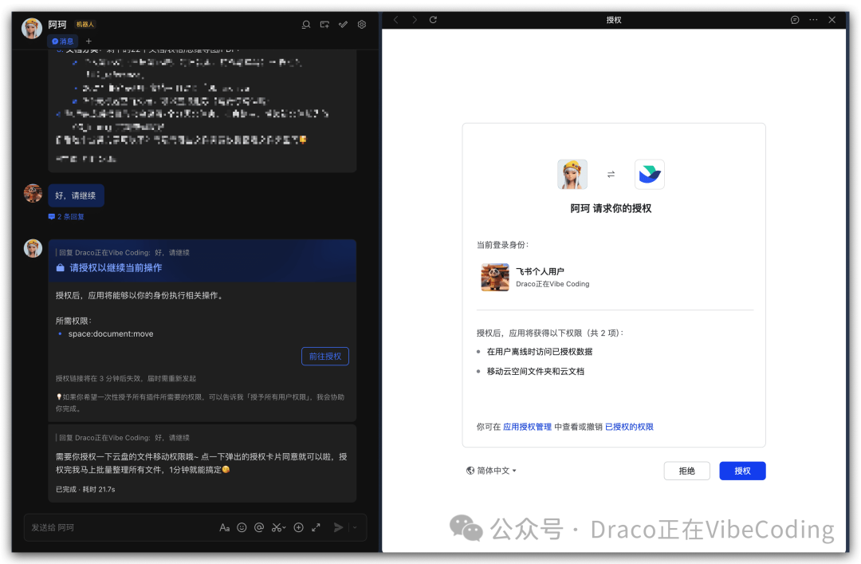Screen dimensions: 861x564
Task: Click the @ mention icon
Action: (x=259, y=527)
